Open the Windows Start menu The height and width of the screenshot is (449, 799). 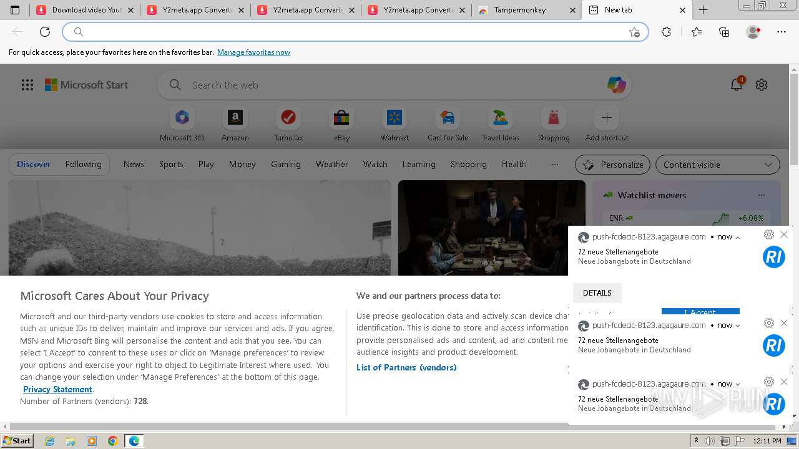(x=17, y=441)
